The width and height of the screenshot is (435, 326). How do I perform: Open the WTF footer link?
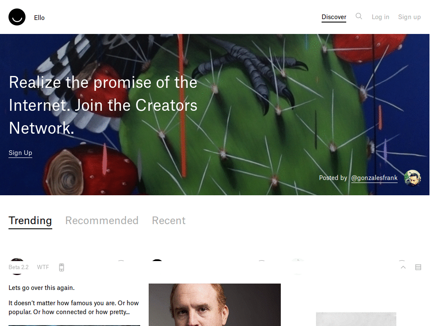point(43,267)
